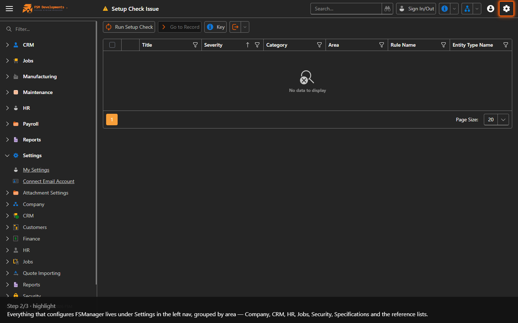Expand the Maintenance section

point(7,92)
